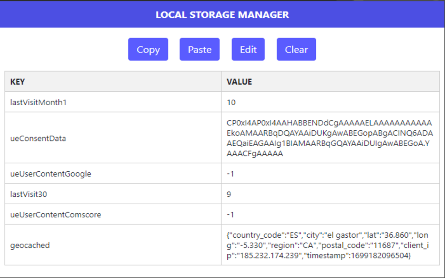The image size is (445, 278).
Task: Click the VALUE column header
Action: 239,82
